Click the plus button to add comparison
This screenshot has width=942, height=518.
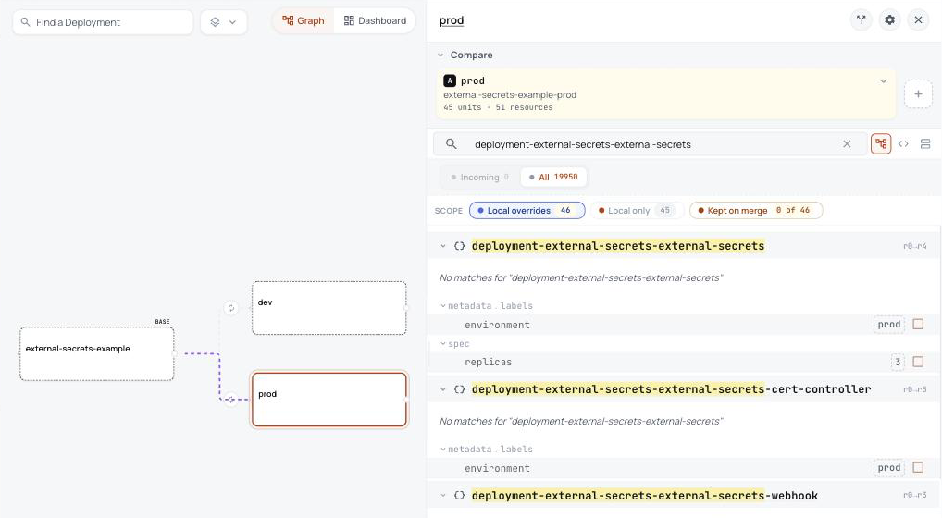[x=918, y=94]
